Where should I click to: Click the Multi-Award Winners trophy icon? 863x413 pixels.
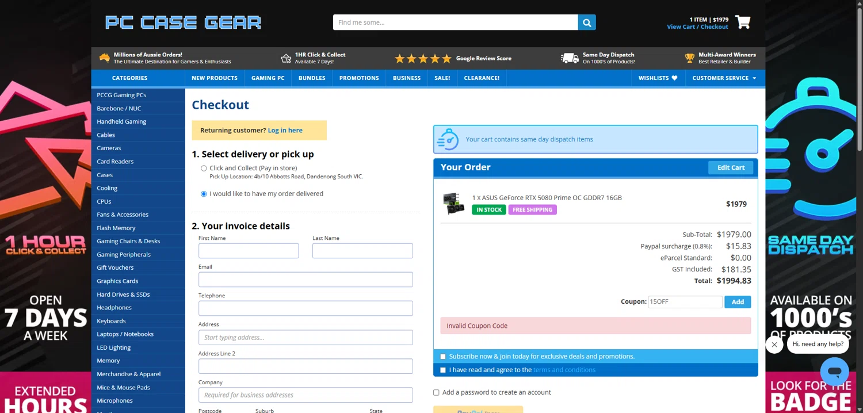click(x=689, y=58)
